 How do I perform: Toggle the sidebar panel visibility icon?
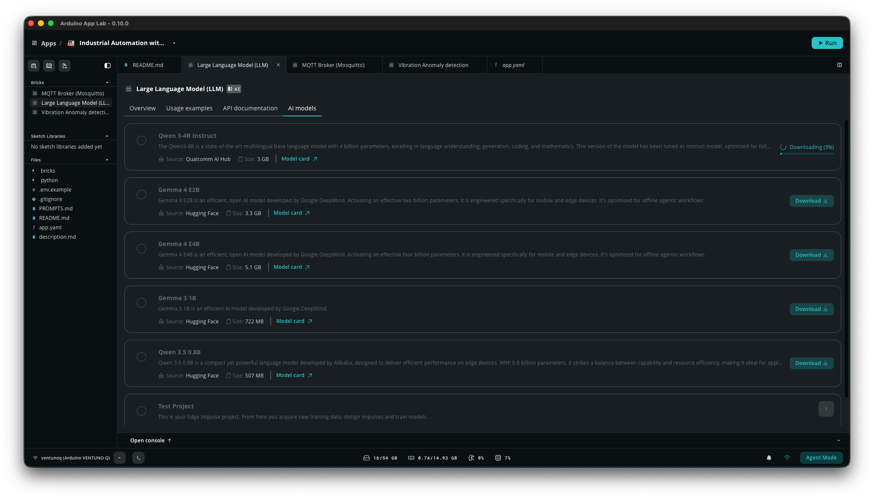pos(108,66)
